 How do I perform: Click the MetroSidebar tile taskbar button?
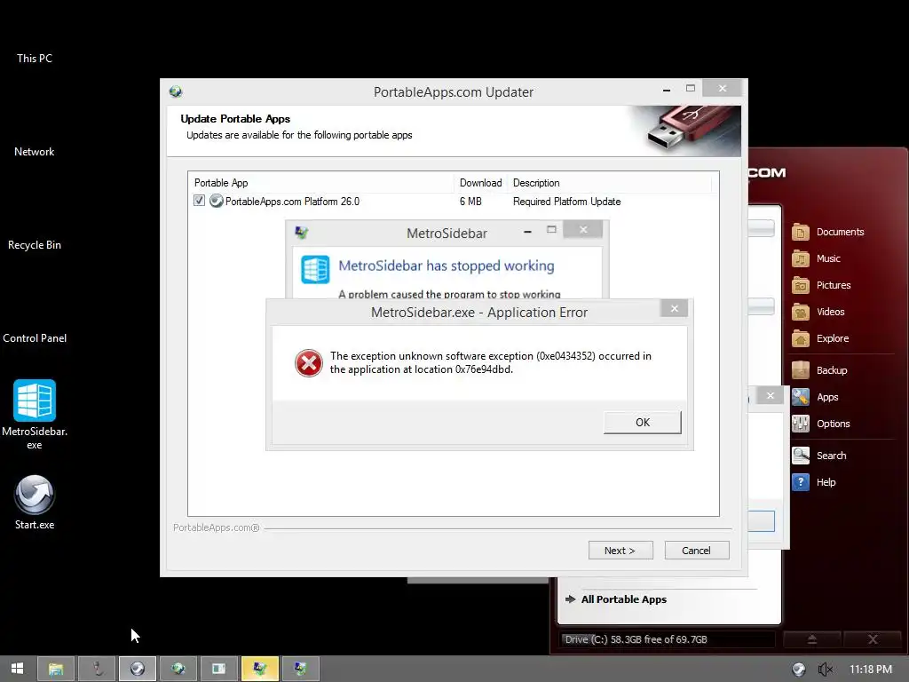pos(218,669)
